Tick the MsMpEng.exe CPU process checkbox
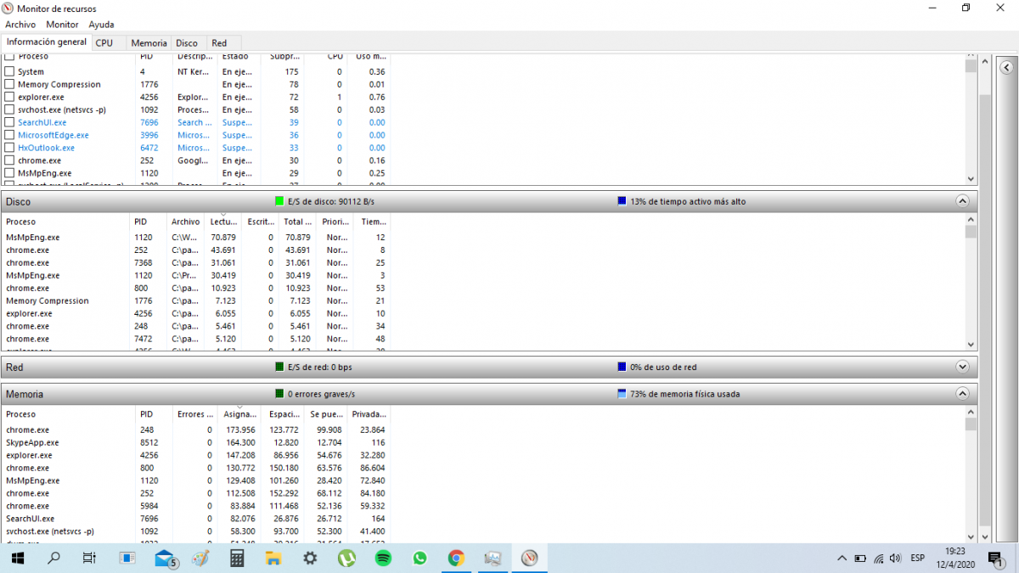 pyautogui.click(x=10, y=173)
